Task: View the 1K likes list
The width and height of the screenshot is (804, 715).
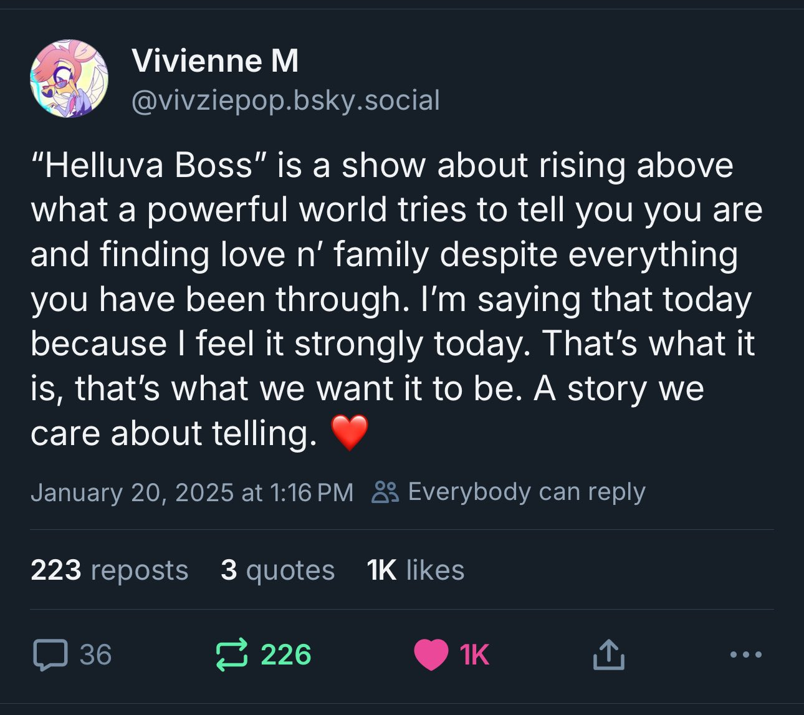Action: point(416,570)
